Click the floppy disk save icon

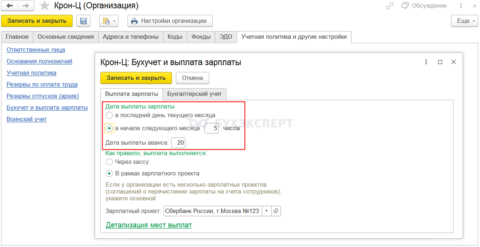pos(84,21)
